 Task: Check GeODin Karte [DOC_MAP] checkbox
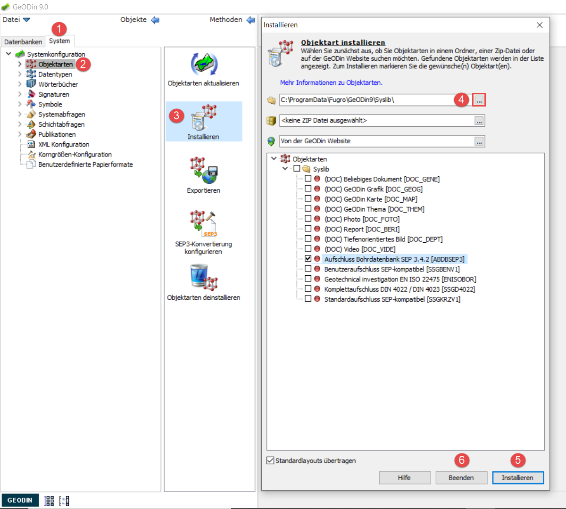[x=308, y=199]
